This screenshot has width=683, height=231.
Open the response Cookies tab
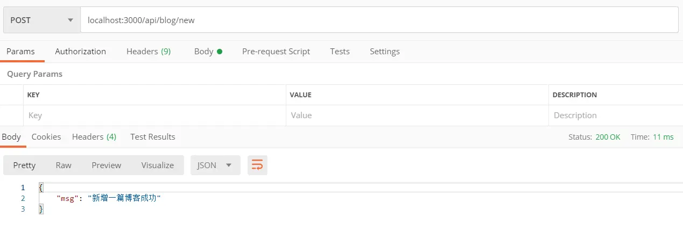[x=46, y=137]
